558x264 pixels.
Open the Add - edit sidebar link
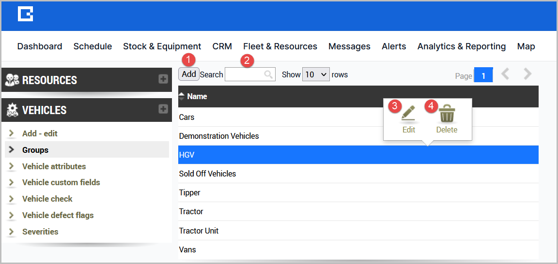(x=40, y=133)
